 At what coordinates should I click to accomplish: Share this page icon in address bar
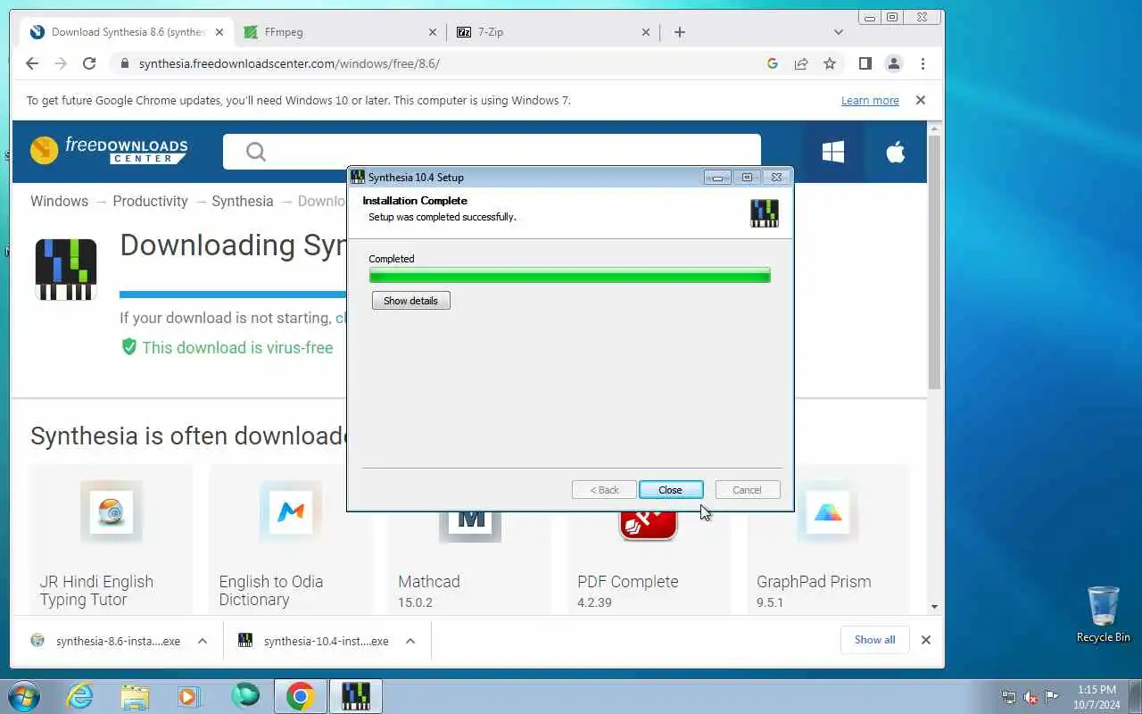[x=801, y=63]
